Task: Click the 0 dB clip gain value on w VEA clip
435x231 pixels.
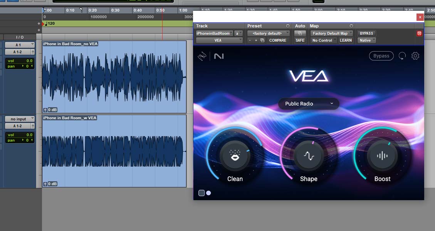Action: tap(52, 184)
